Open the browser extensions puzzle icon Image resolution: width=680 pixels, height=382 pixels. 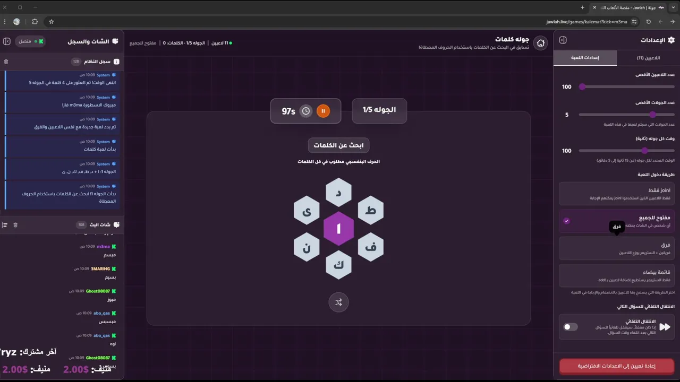tap(35, 22)
